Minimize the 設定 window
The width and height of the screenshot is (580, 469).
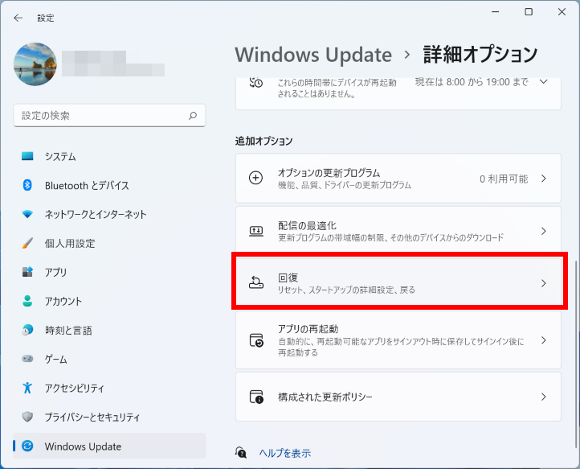pos(496,12)
